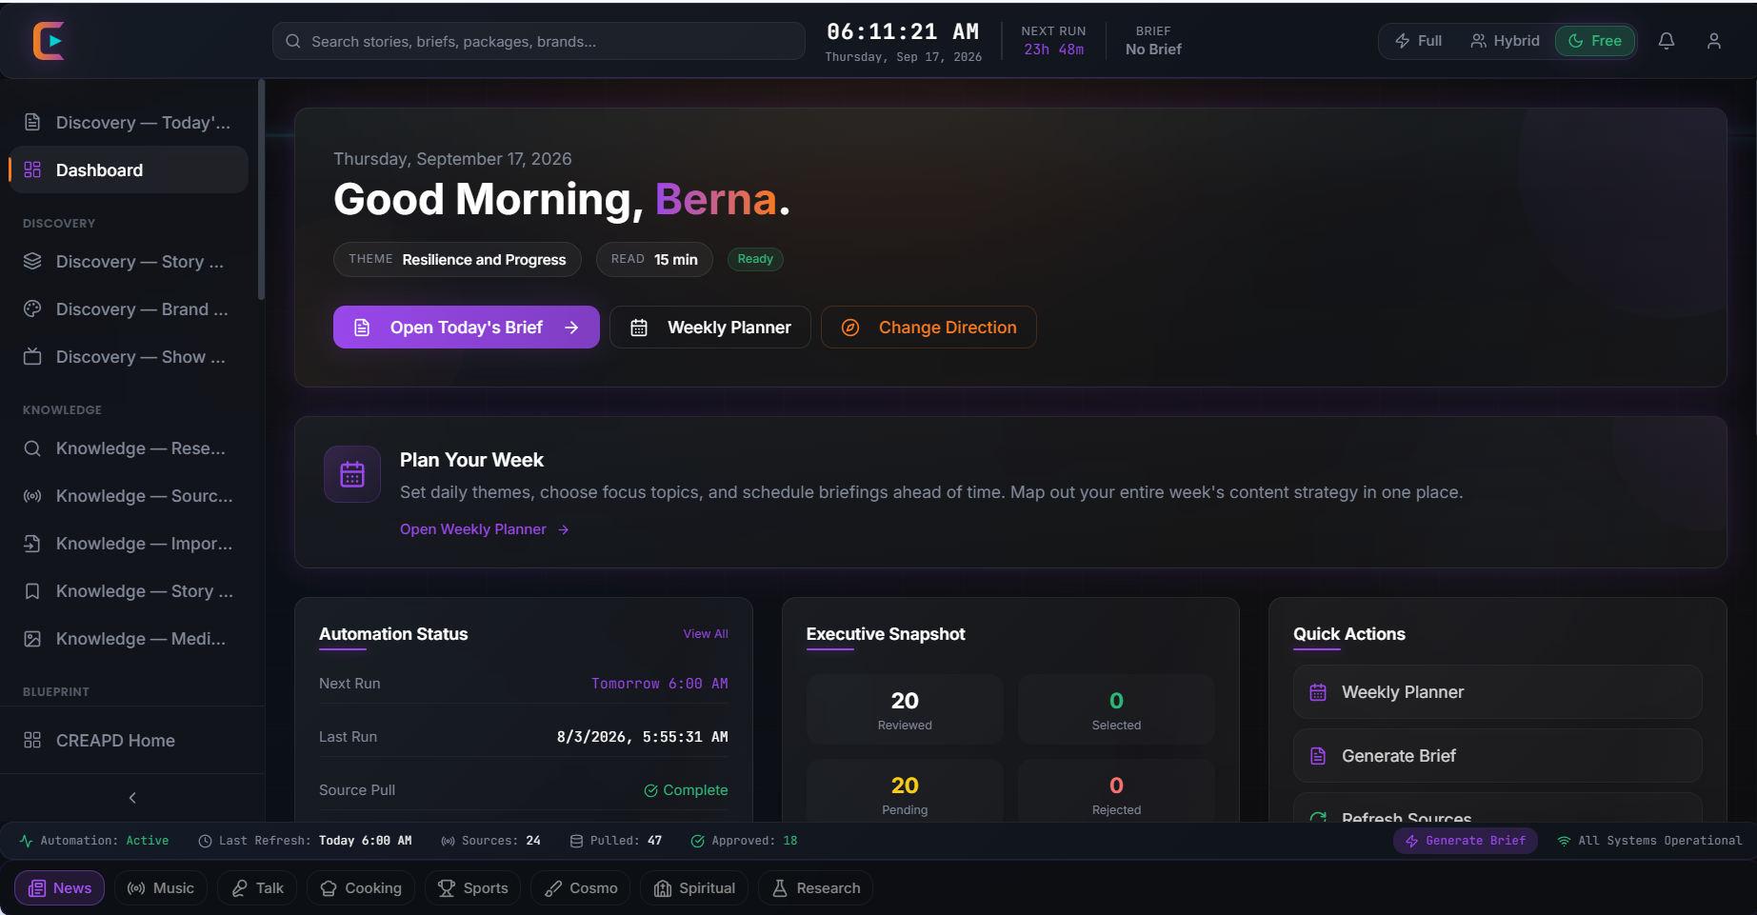Select the Music category tab
The image size is (1757, 915).
coord(161,887)
